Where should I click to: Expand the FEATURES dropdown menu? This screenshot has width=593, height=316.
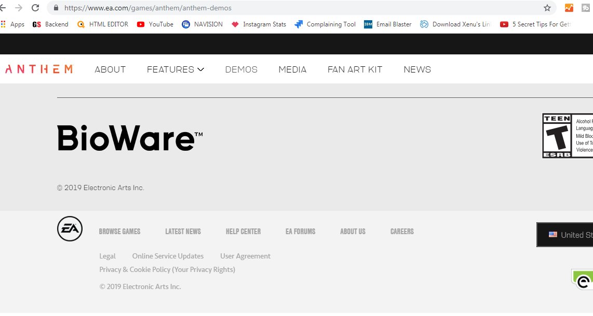[x=176, y=69]
